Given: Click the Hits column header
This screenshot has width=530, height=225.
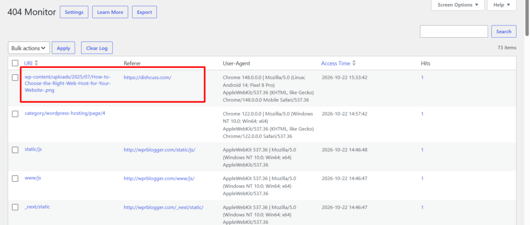Looking at the screenshot, I should tap(425, 63).
